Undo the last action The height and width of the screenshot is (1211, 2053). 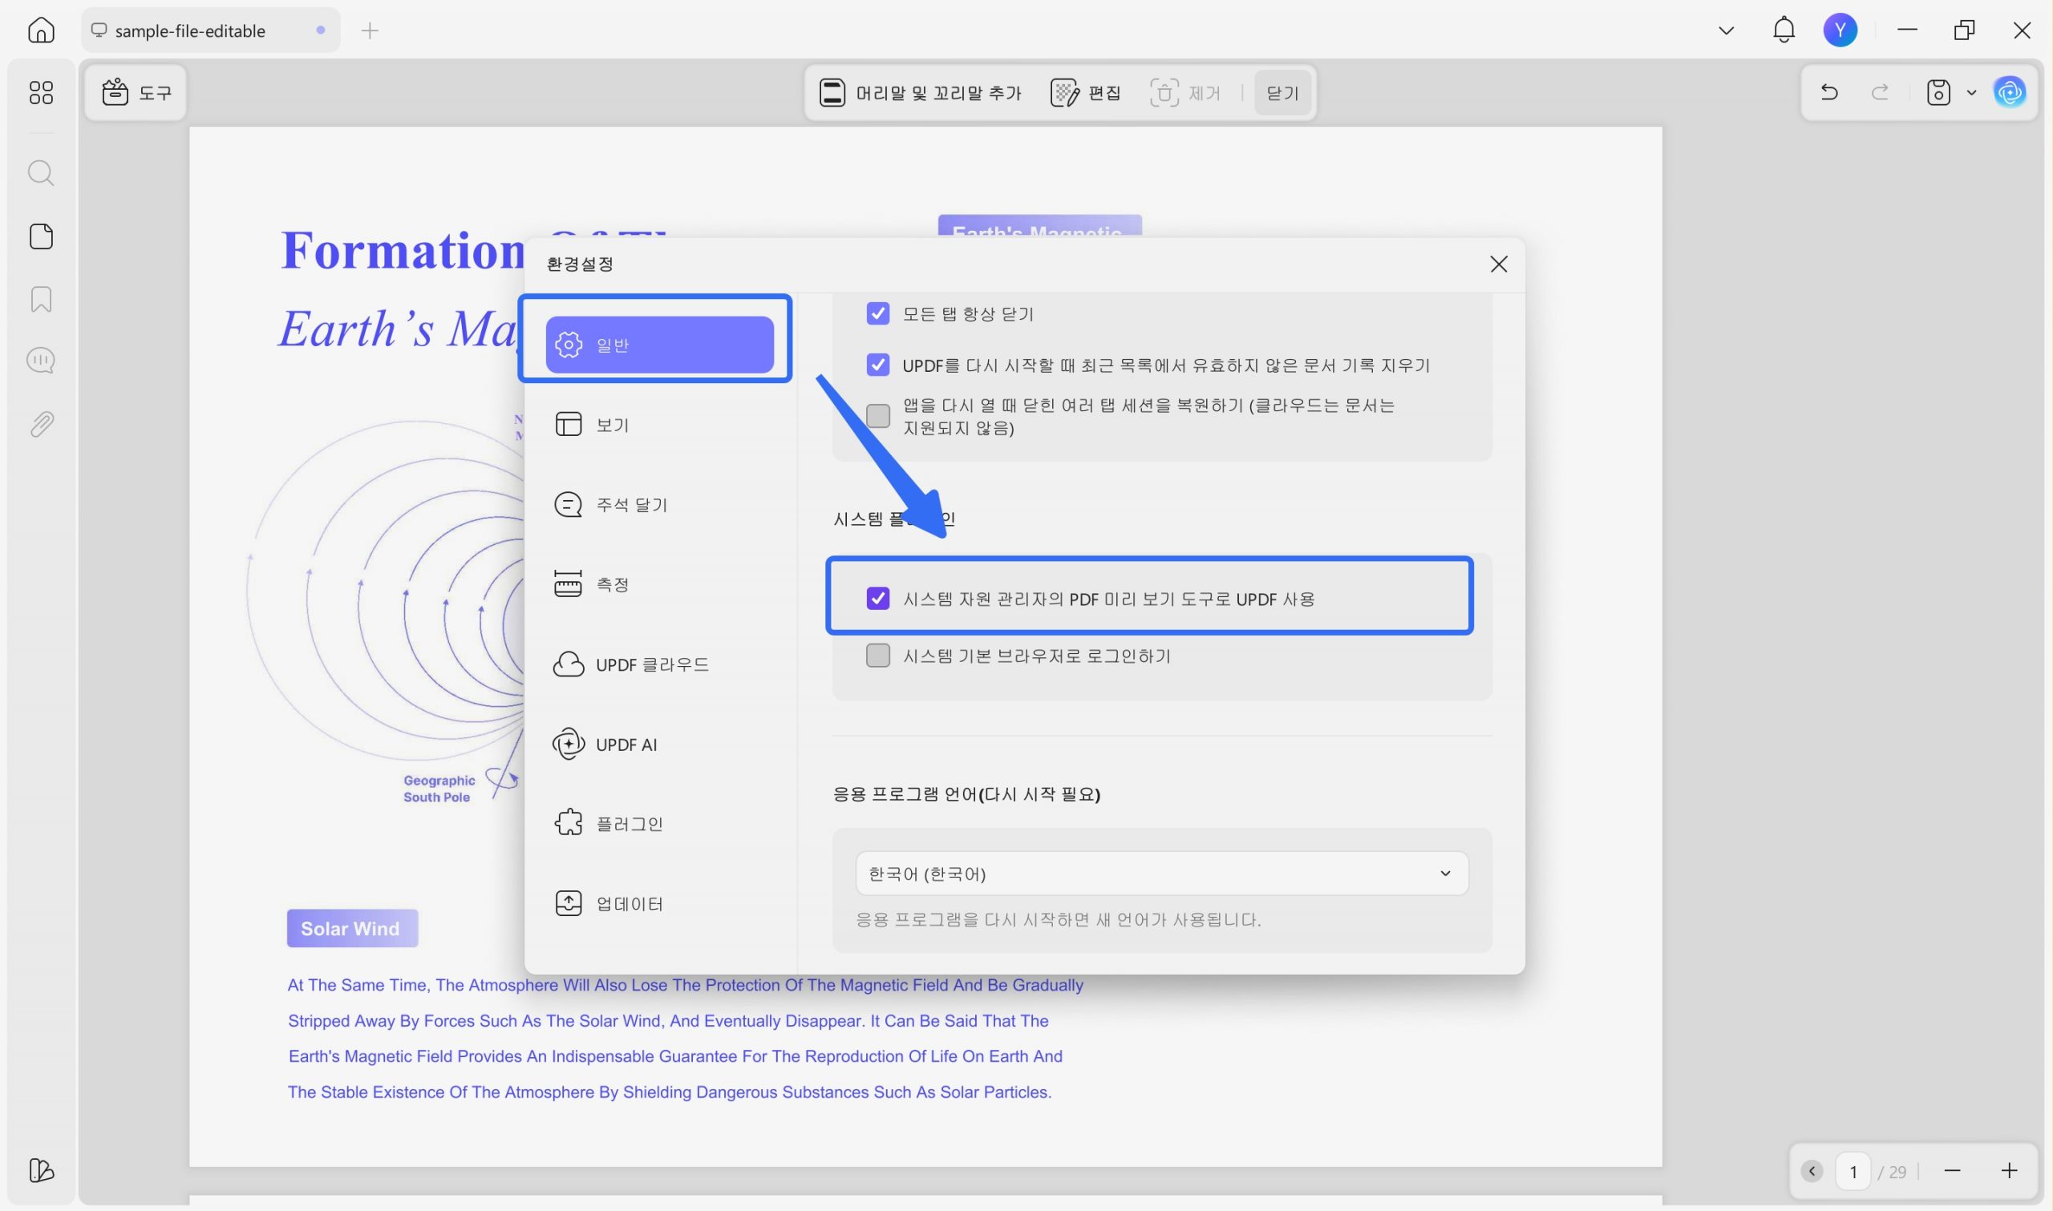click(x=1829, y=92)
